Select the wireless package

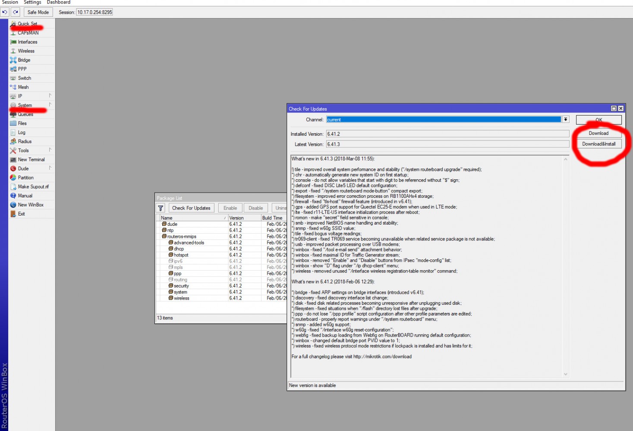222,298
